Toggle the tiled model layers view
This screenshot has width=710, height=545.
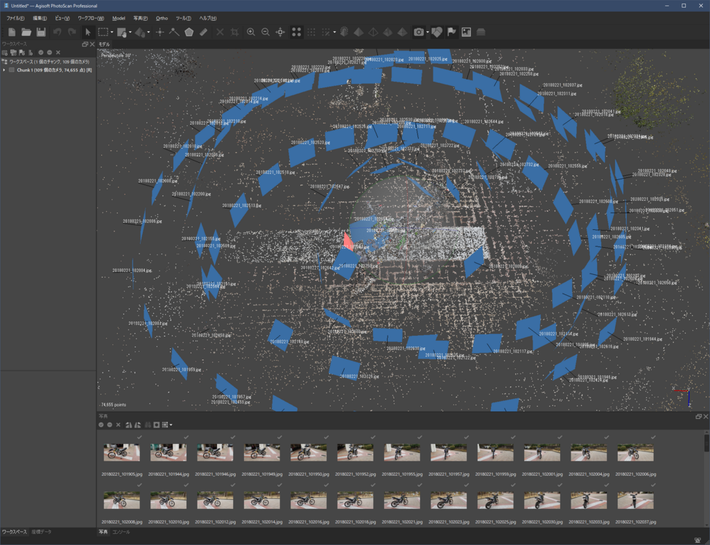pos(481,32)
